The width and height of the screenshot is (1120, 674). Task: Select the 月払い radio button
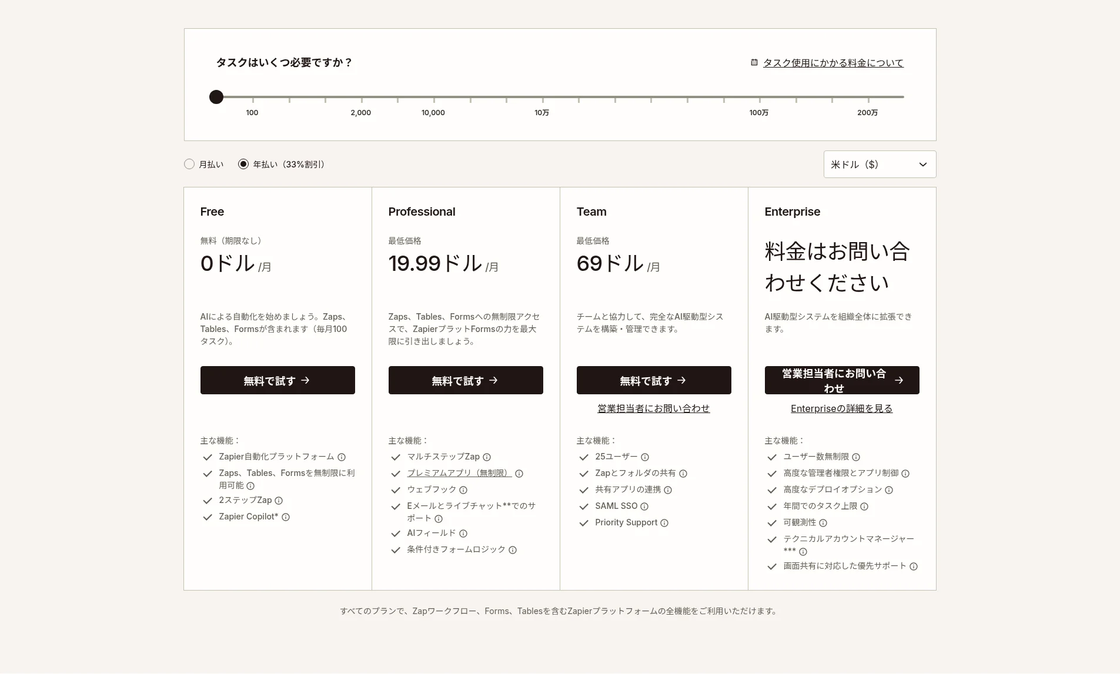coord(189,164)
